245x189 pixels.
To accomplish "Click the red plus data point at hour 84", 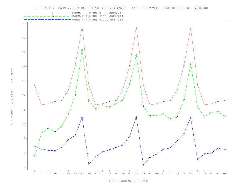I will [225, 101].
